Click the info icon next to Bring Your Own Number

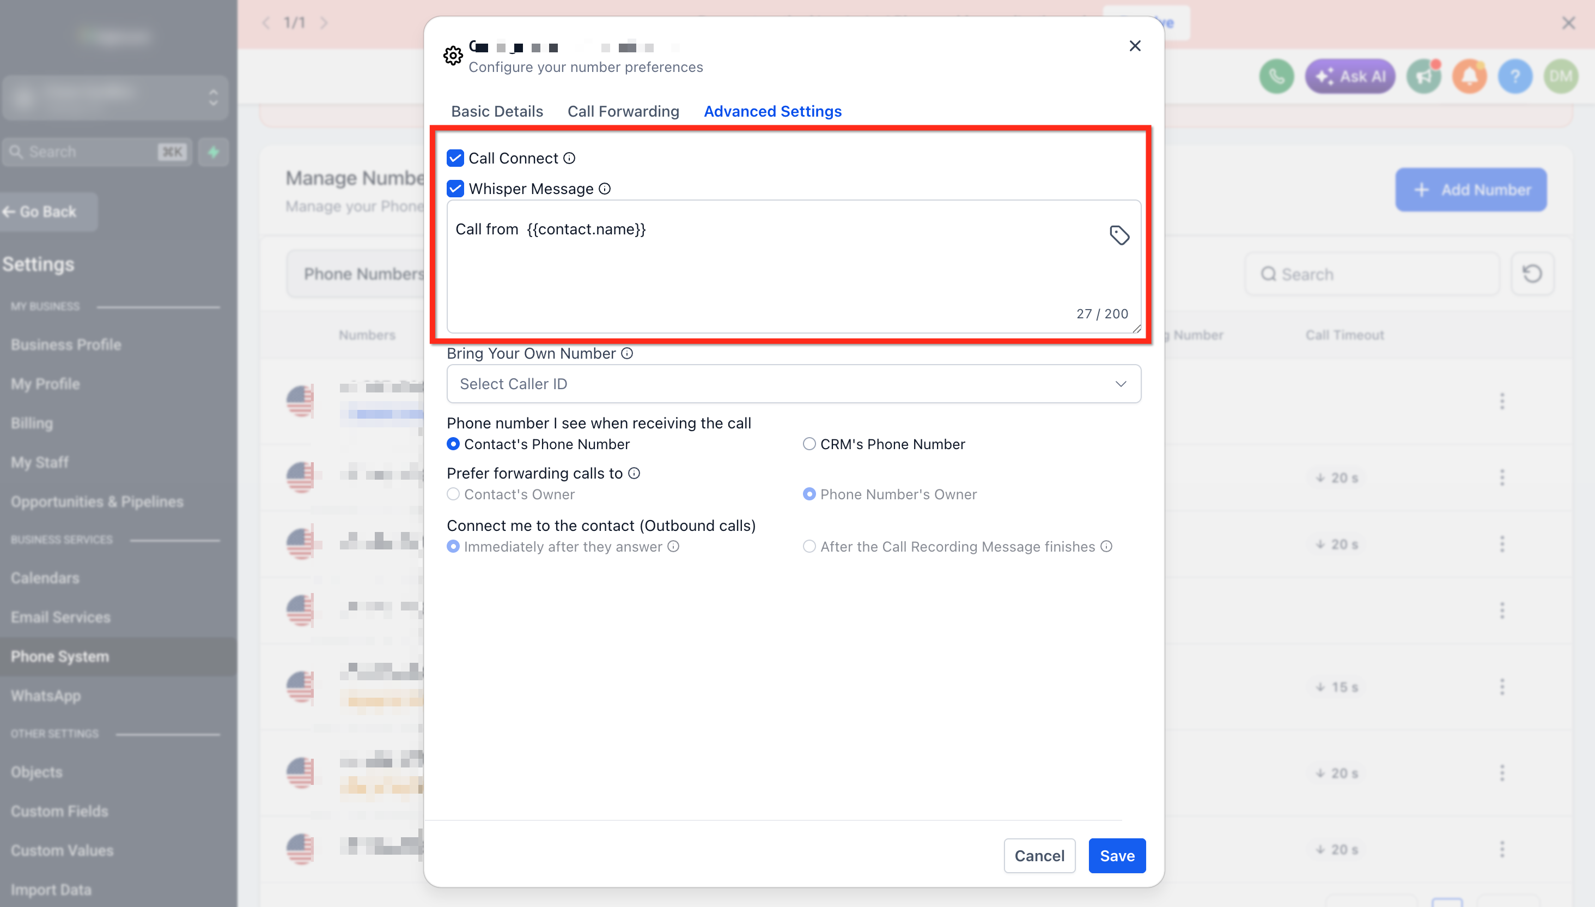click(627, 353)
